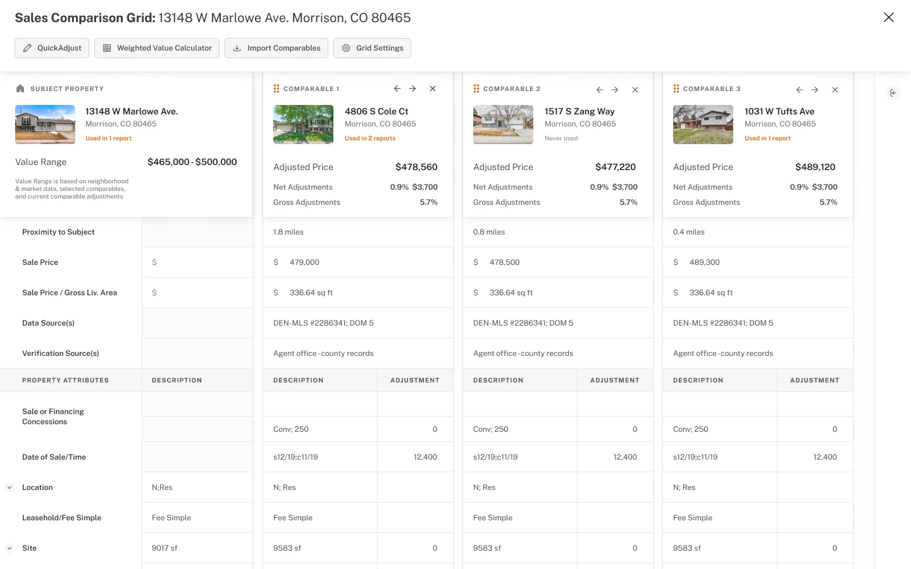
Task: Open 1031 W Tufts Ave photo thumbnail
Action: tap(703, 125)
